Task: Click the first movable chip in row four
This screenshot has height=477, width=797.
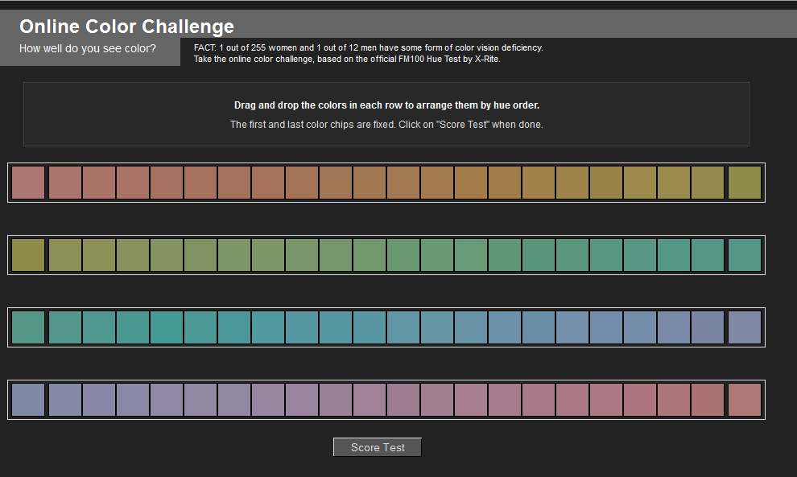Action: (65, 400)
